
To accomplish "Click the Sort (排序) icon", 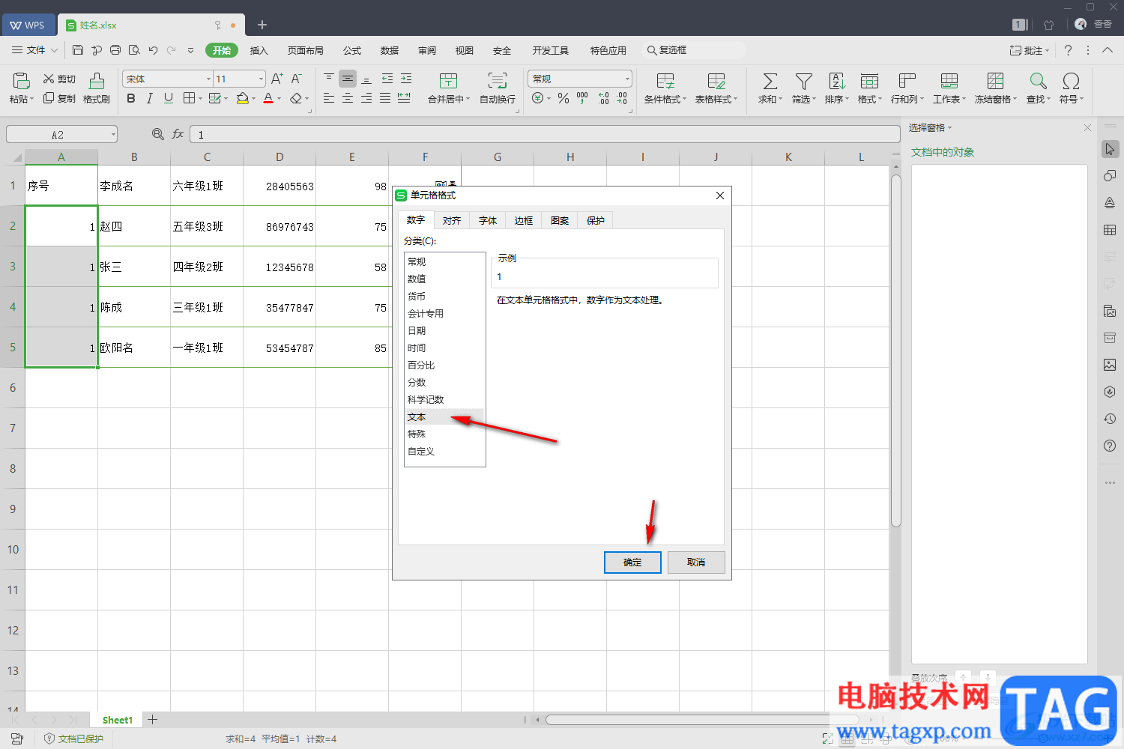I will pyautogui.click(x=837, y=81).
